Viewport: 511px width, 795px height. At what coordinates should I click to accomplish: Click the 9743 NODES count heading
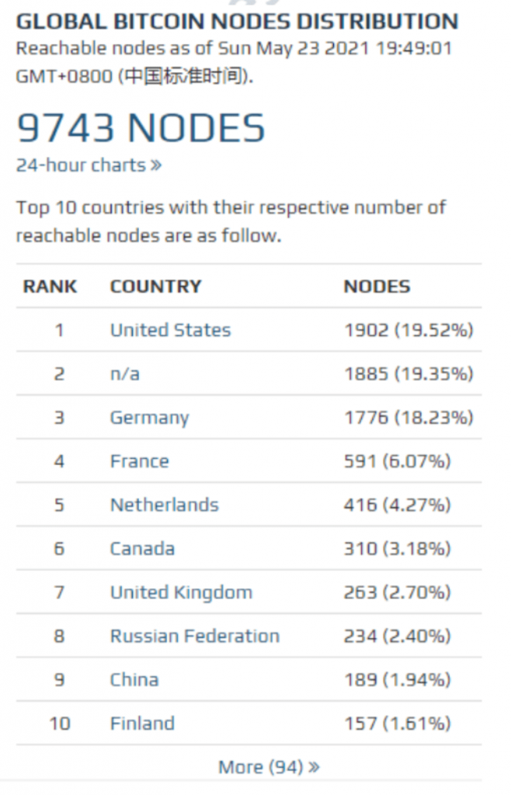coord(141,128)
